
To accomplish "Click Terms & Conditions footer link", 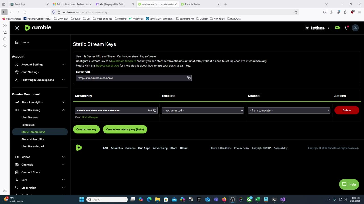I will (x=221, y=148).
